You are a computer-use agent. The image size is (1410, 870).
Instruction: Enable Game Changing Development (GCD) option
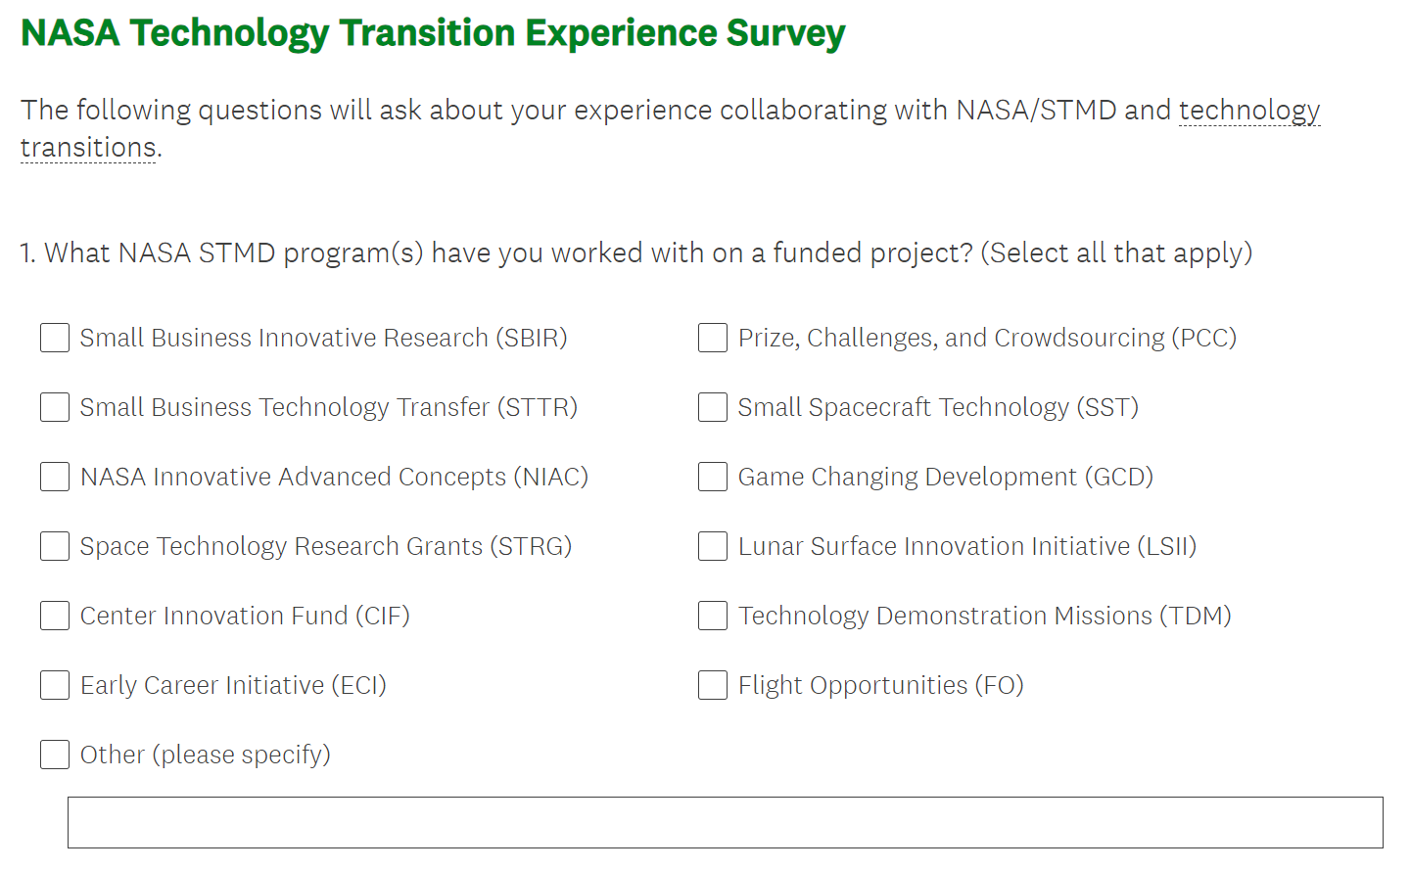click(x=713, y=477)
